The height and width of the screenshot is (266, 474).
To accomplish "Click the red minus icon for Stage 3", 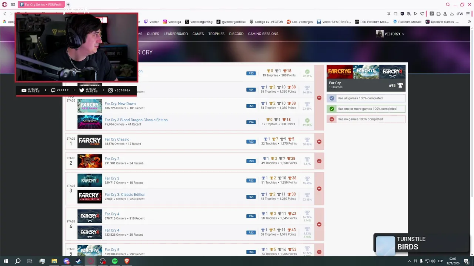I will pyautogui.click(x=319, y=188).
